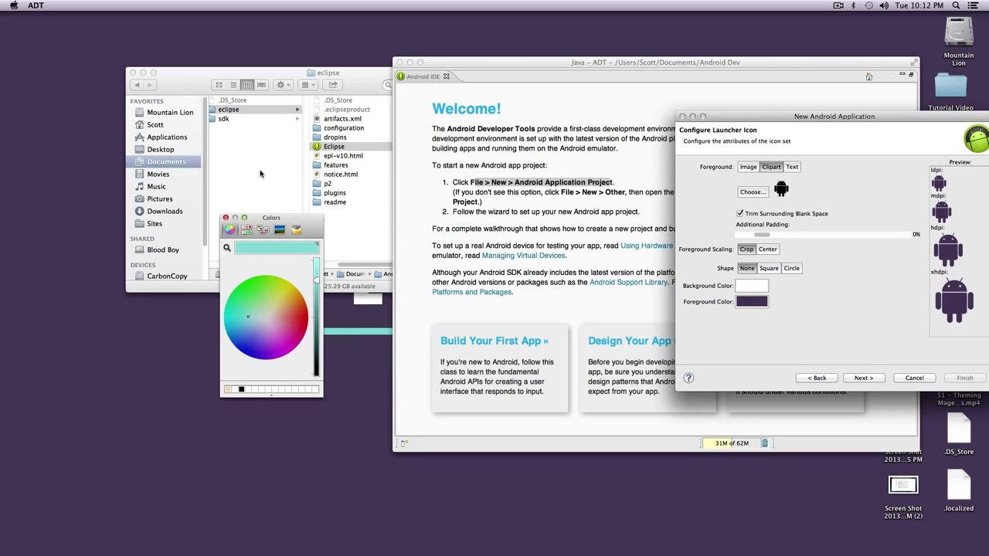Choose Square icon shape
Screen dimensions: 989x556
(x=769, y=269)
